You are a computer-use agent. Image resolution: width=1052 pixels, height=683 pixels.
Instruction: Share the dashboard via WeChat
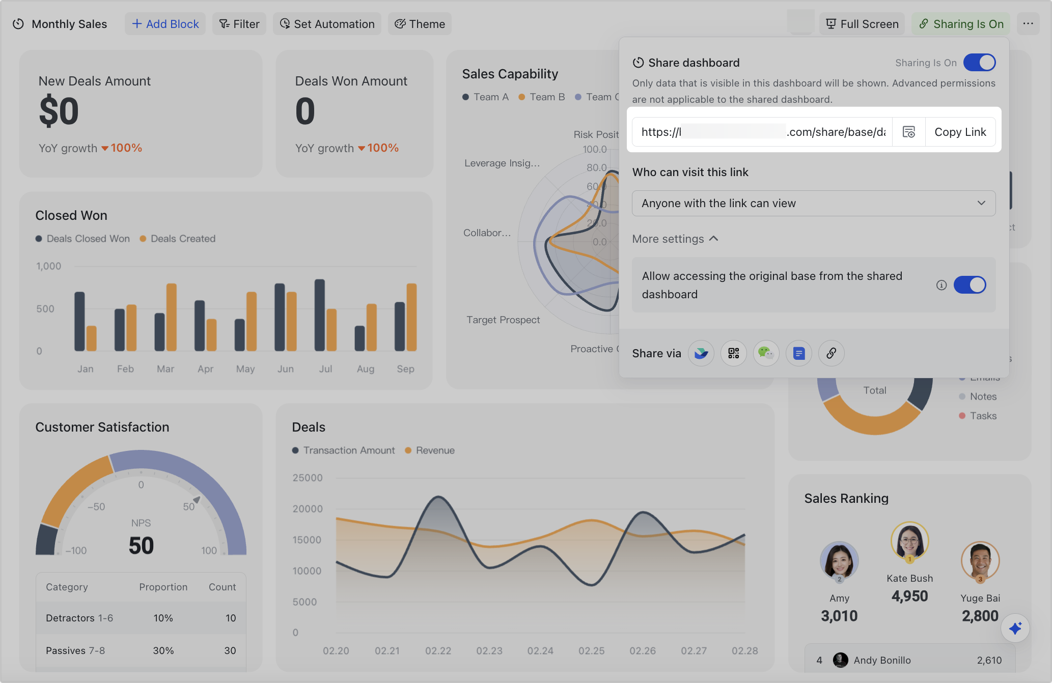[x=766, y=353]
